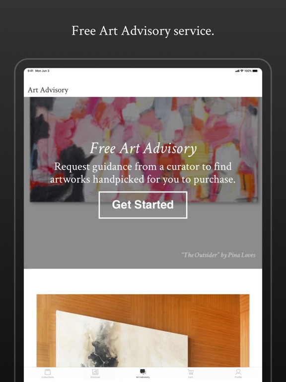Open the black-and-white canvas artwork photo
This screenshot has width=286, height=382.
(122, 339)
